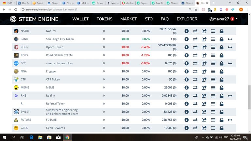
Task: Bookmark this page with star icon
Action: (x=196, y=9)
